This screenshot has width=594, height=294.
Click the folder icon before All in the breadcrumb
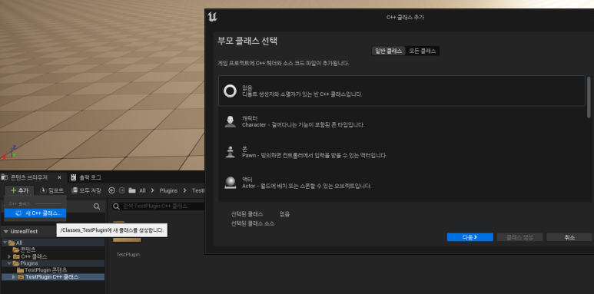(x=132, y=190)
